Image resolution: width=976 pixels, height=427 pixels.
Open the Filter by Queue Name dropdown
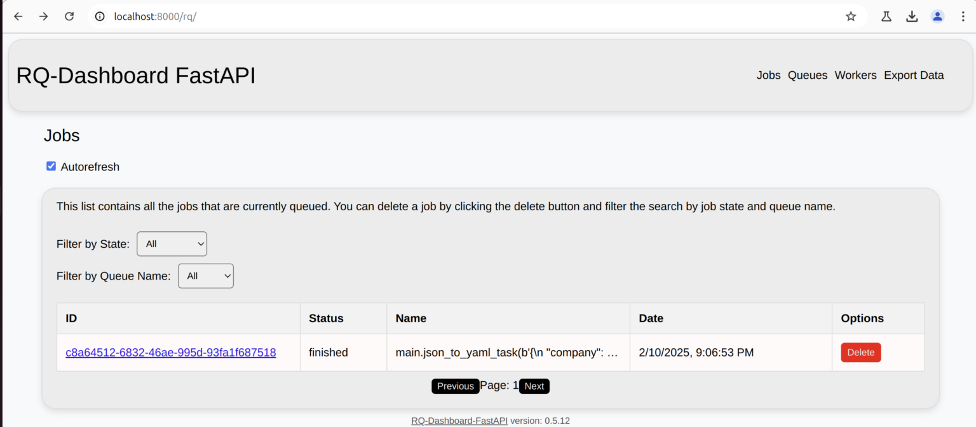click(x=206, y=276)
